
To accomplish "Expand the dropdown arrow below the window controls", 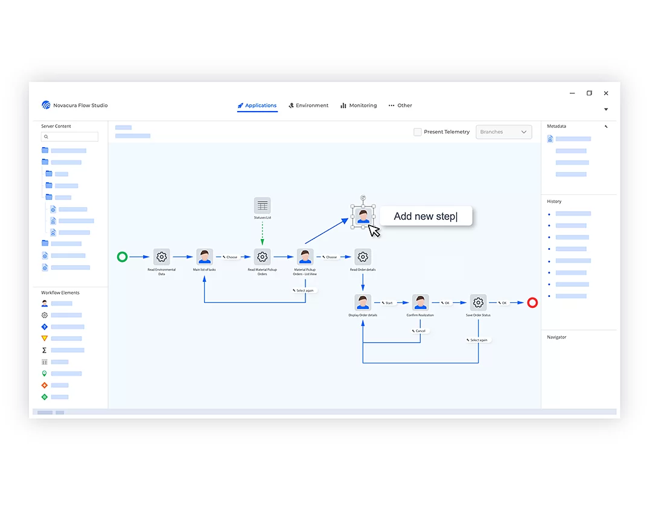I will (x=606, y=109).
